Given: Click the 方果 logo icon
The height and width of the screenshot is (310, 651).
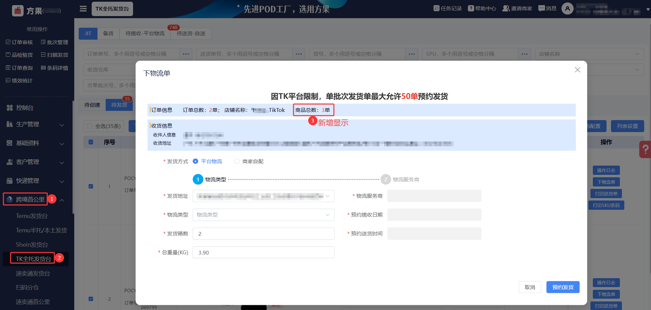Looking at the screenshot, I should (18, 11).
